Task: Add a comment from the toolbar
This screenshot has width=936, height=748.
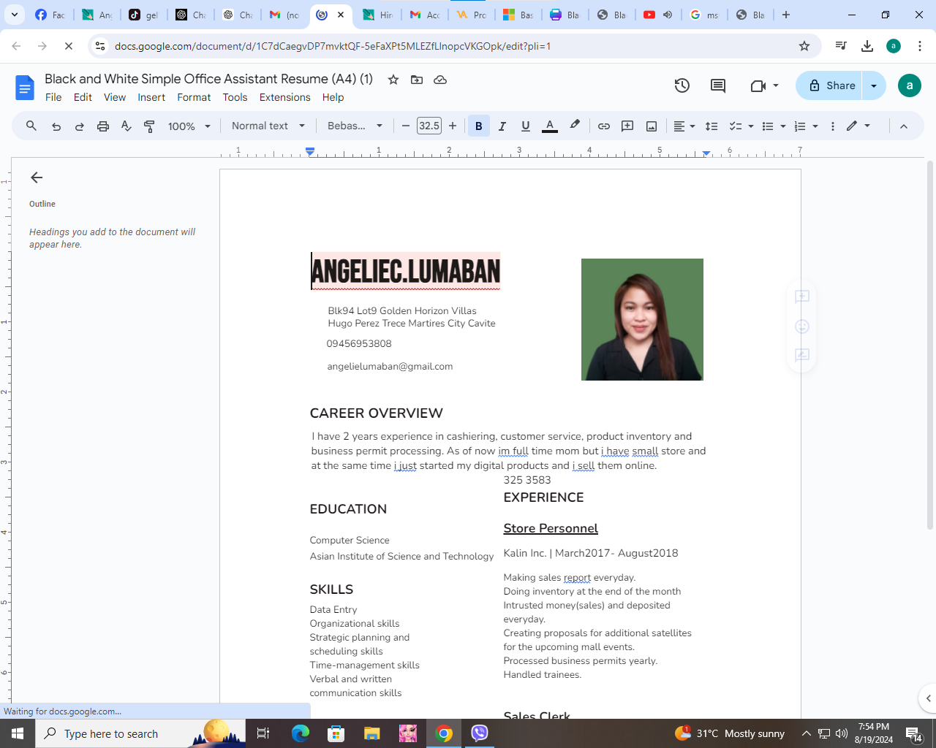Action: [627, 126]
